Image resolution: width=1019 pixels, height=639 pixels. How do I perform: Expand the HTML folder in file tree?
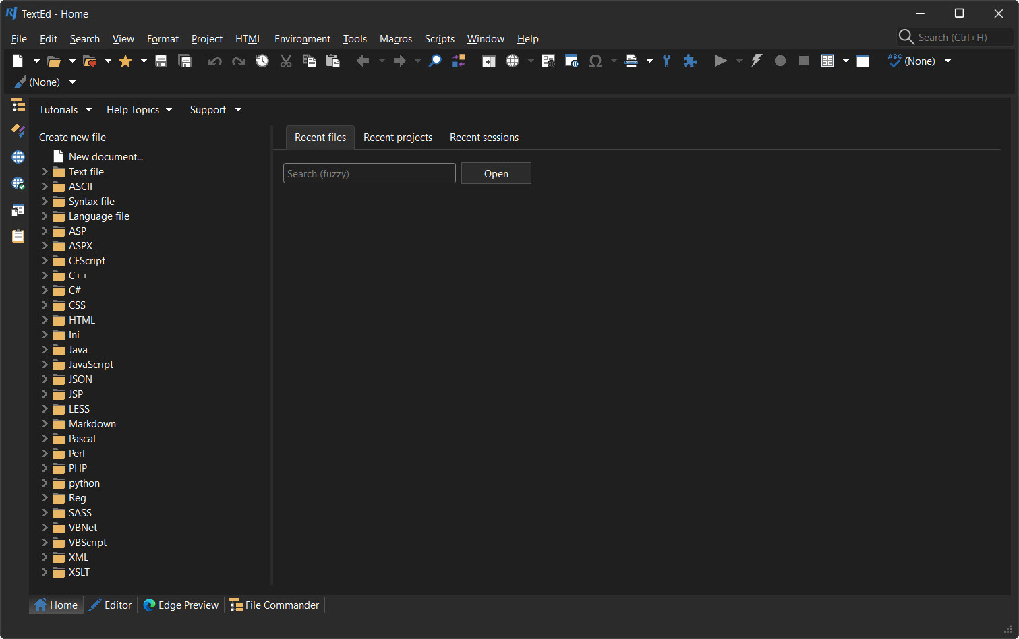coord(45,320)
